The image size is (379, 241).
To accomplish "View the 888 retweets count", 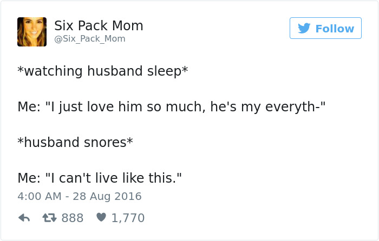I will (x=72, y=218).
